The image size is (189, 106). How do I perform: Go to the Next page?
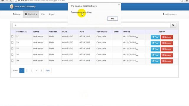48,71
